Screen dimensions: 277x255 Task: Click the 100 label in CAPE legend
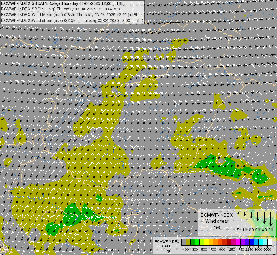click(186, 250)
